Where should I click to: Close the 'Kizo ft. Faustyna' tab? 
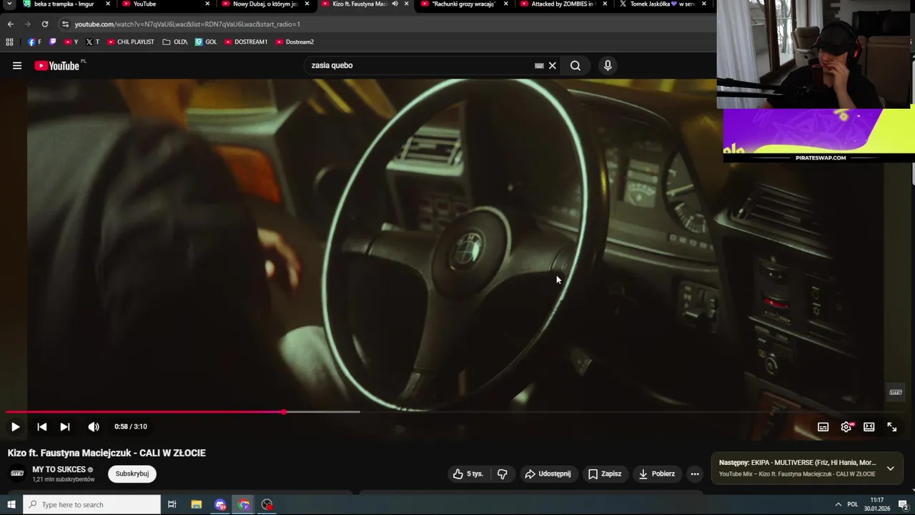tap(406, 4)
